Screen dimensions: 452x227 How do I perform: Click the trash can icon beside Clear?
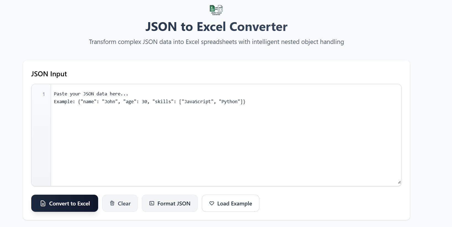click(x=112, y=203)
